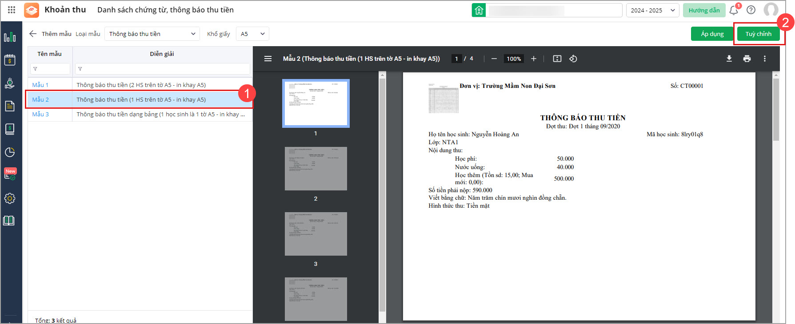The height and width of the screenshot is (324, 795).
Task: Download the PDF preview document
Action: (729, 59)
